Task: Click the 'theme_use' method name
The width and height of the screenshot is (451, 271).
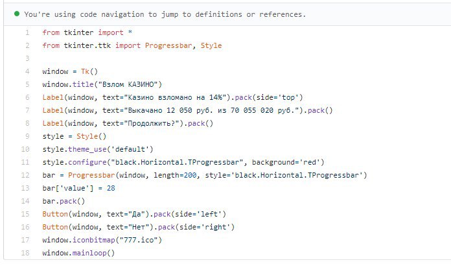Action: coord(87,149)
